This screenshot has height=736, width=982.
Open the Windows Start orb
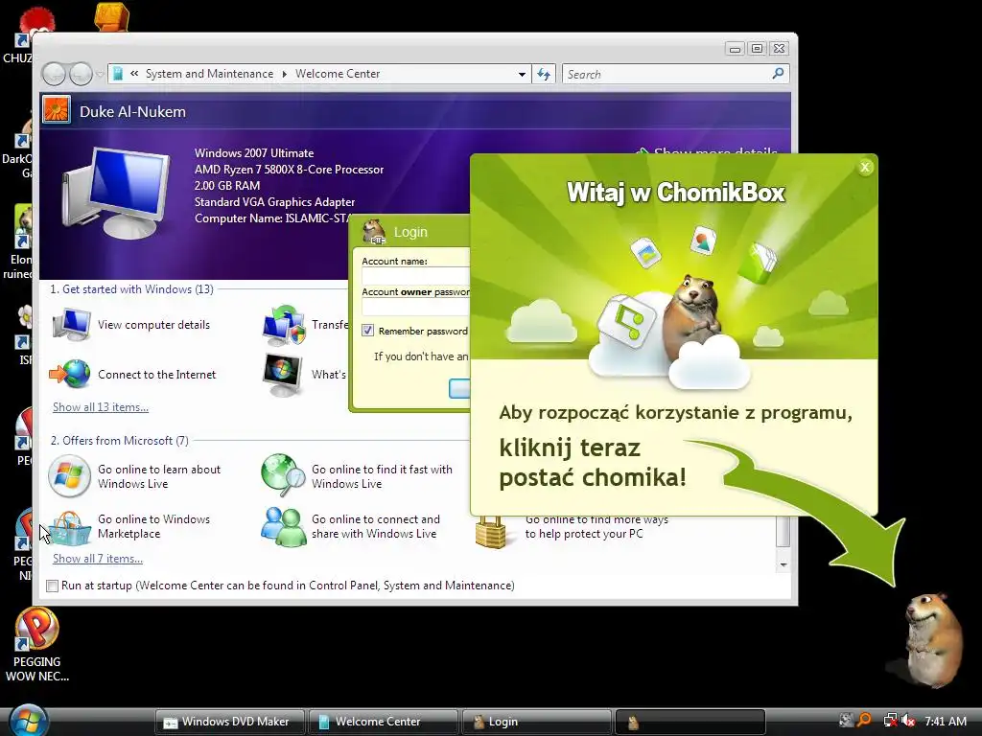click(x=26, y=720)
